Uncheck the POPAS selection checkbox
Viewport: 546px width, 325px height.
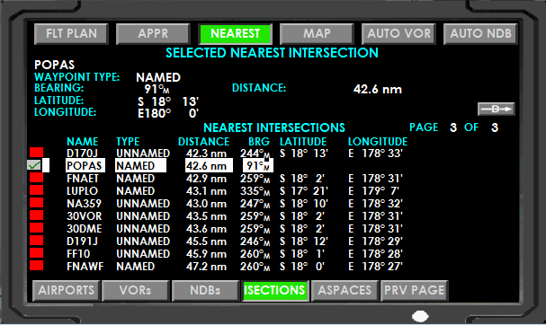click(34, 165)
